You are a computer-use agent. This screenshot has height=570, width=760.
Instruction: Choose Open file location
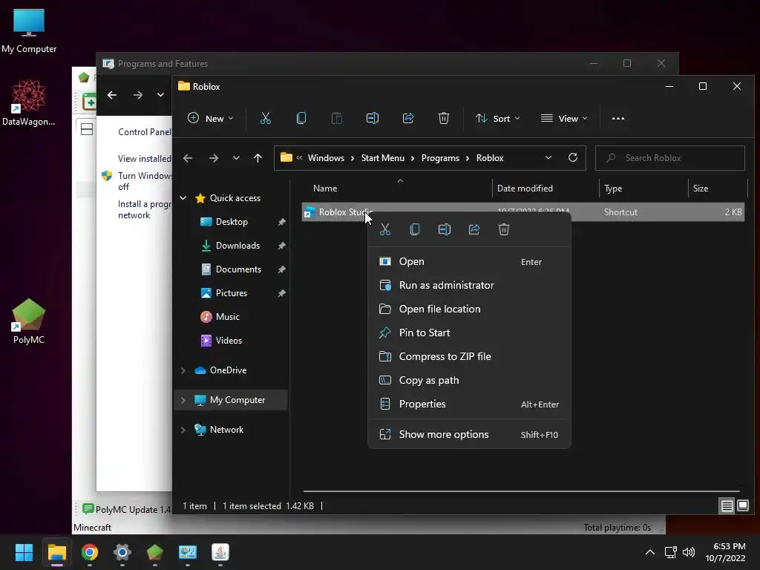click(x=469, y=309)
